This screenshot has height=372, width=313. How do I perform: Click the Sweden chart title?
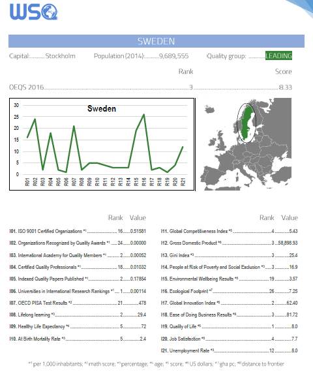[102, 108]
